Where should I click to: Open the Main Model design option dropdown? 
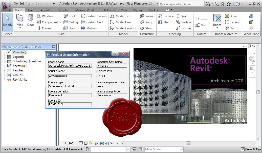point(182,149)
